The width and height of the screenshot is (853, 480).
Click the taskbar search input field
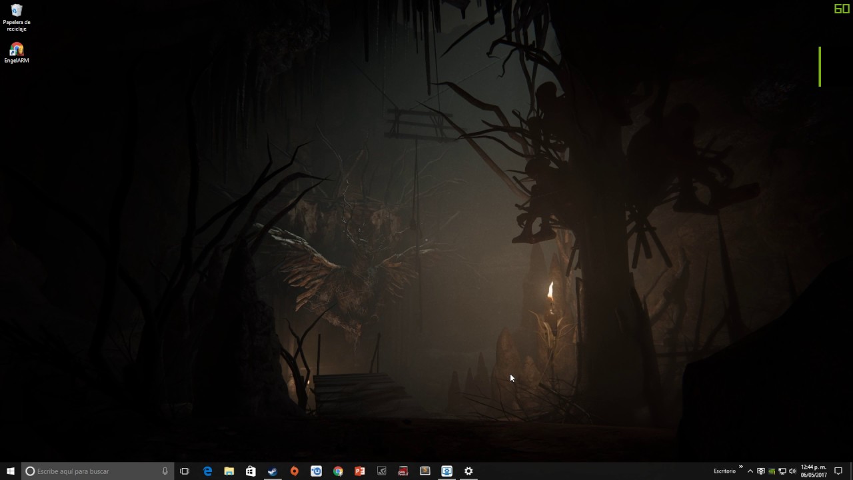point(93,471)
